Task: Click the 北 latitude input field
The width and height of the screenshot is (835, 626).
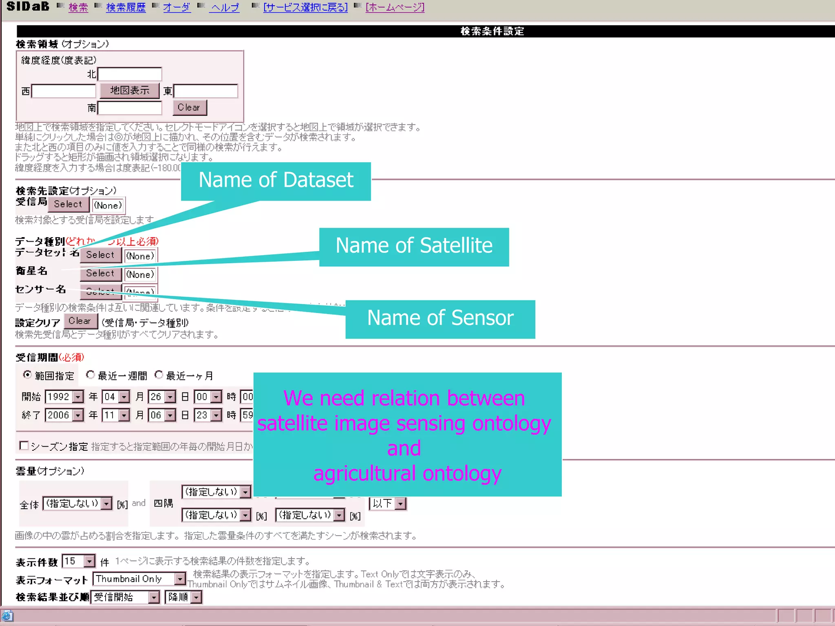Action: coord(130,74)
